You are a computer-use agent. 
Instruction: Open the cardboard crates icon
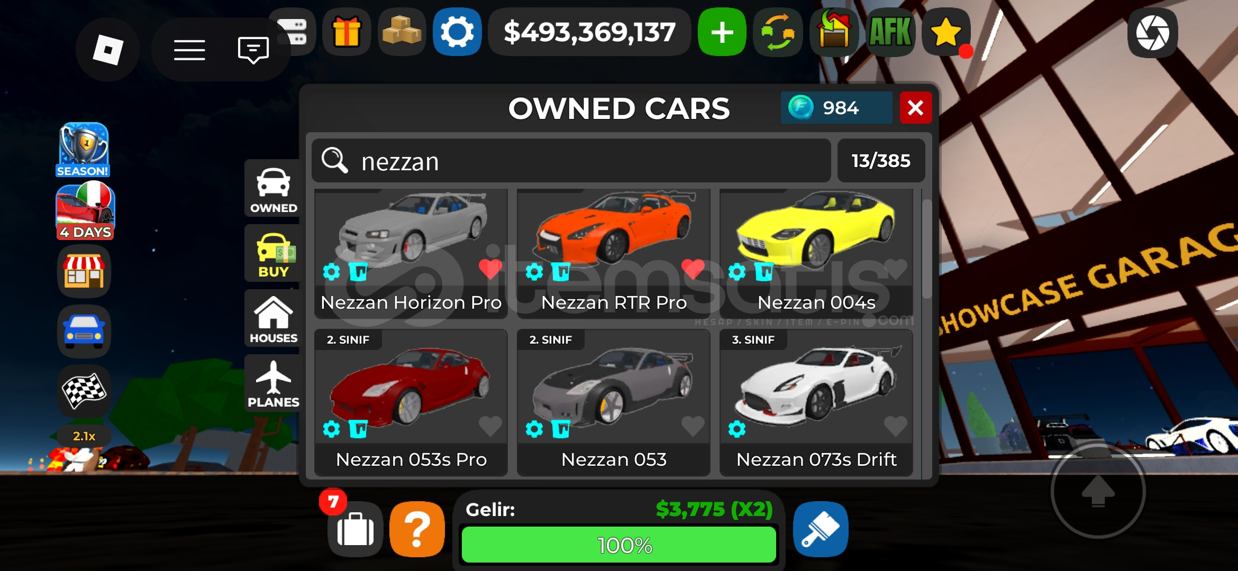coord(402,32)
